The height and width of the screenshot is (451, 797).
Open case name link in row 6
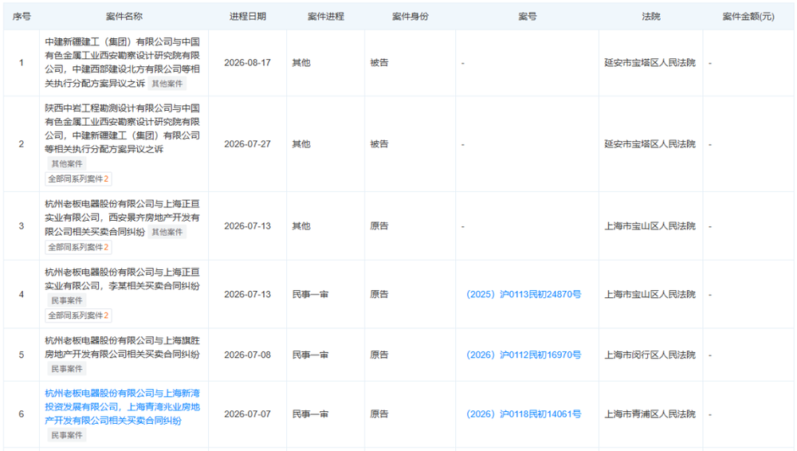point(123,406)
